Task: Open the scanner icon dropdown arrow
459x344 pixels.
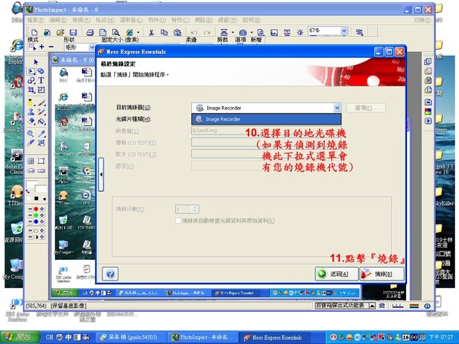Action: click(233, 32)
